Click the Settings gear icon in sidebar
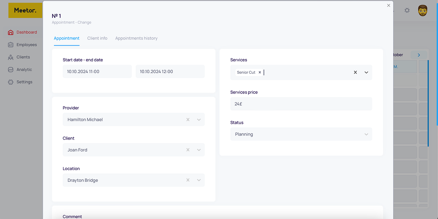Viewport: 438px width, 219px height. pos(11,82)
